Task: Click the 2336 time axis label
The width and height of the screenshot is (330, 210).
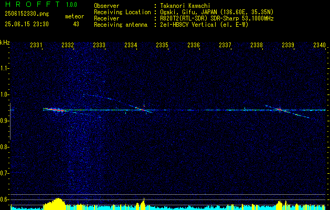Action: pos(194,45)
